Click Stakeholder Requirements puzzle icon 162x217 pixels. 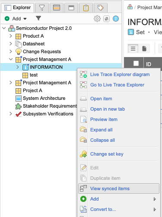point(19,106)
